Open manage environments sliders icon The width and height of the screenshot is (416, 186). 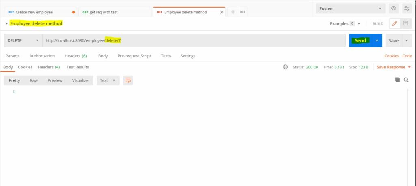[x=407, y=8]
